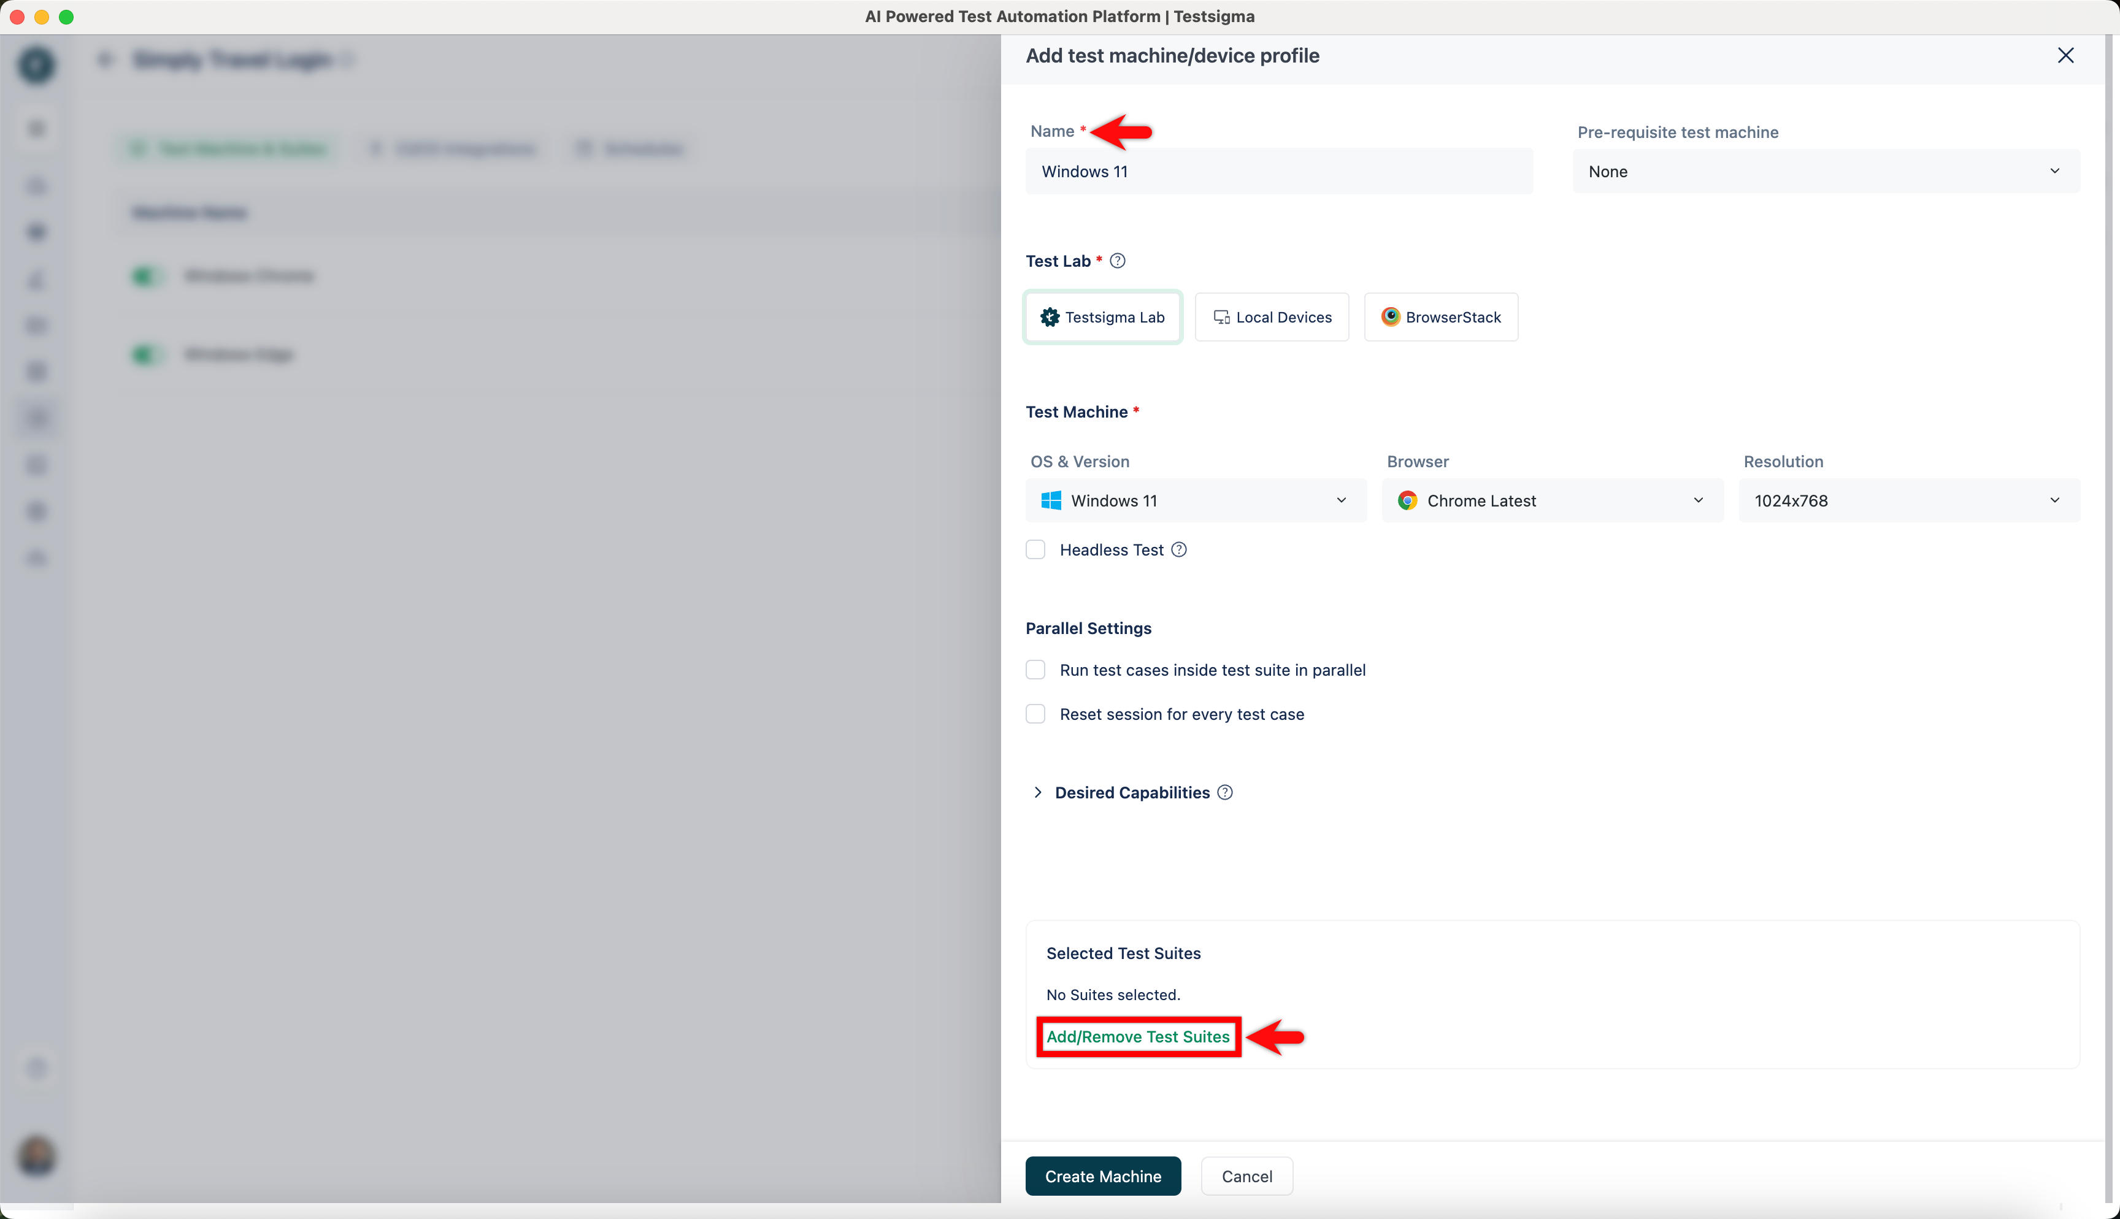Open the OS & Version dropdown
Viewport: 2120px width, 1219px height.
tap(1196, 500)
